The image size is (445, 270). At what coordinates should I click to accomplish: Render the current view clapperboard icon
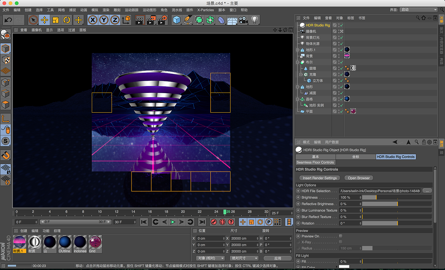[140, 20]
